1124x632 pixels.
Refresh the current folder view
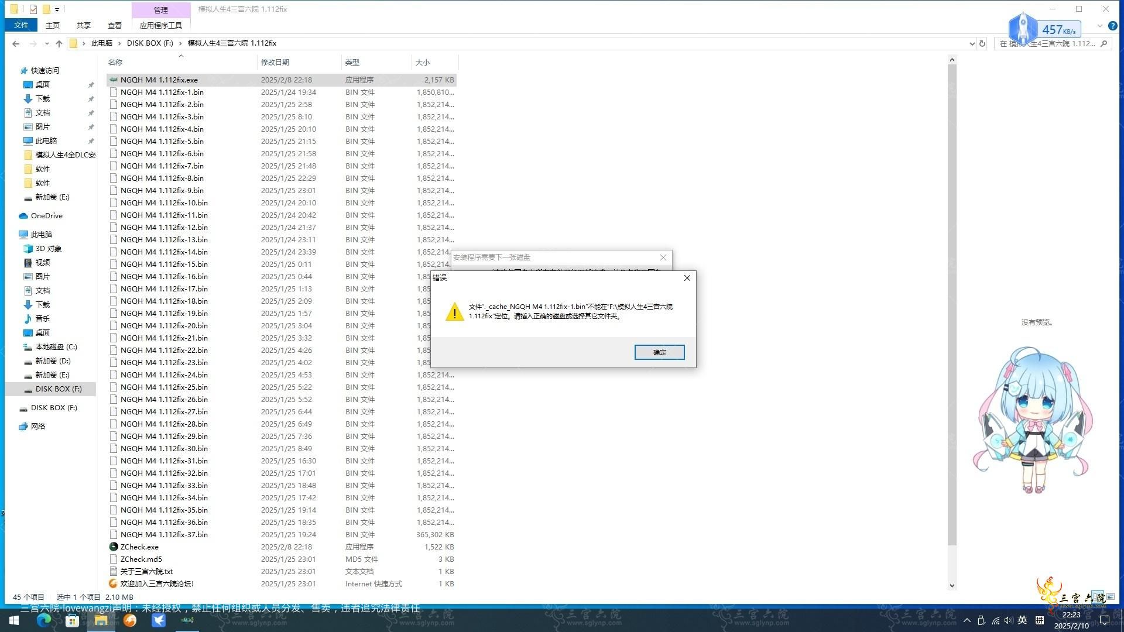(x=982, y=43)
